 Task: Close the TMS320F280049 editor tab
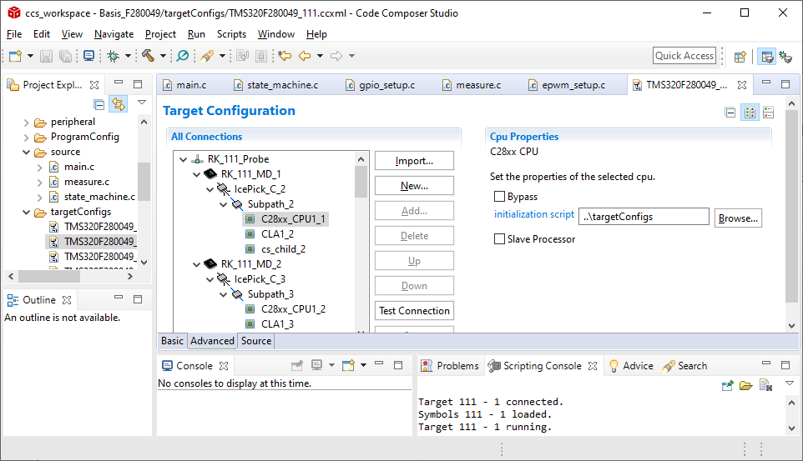[742, 85]
